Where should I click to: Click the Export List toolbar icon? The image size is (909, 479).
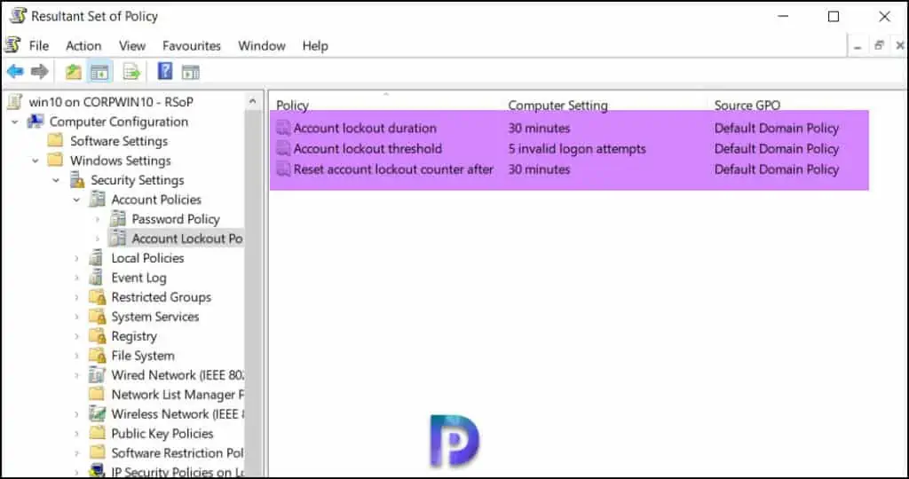131,73
